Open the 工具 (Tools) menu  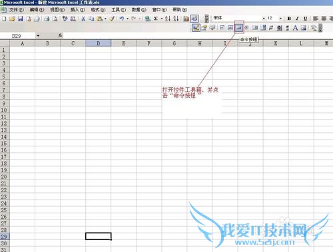(119, 10)
